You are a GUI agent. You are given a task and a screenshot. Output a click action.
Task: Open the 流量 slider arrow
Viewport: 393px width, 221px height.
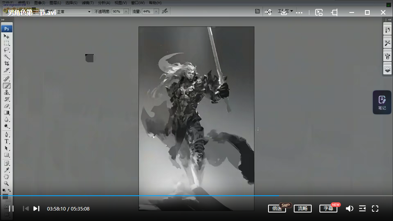(156, 12)
